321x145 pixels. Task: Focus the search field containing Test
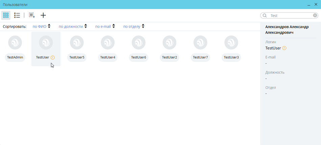(x=291, y=16)
